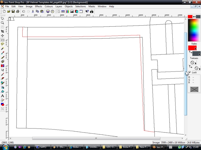Toggle the Tool Palette toolbar button
201x150 pixels.
tap(59, 11)
